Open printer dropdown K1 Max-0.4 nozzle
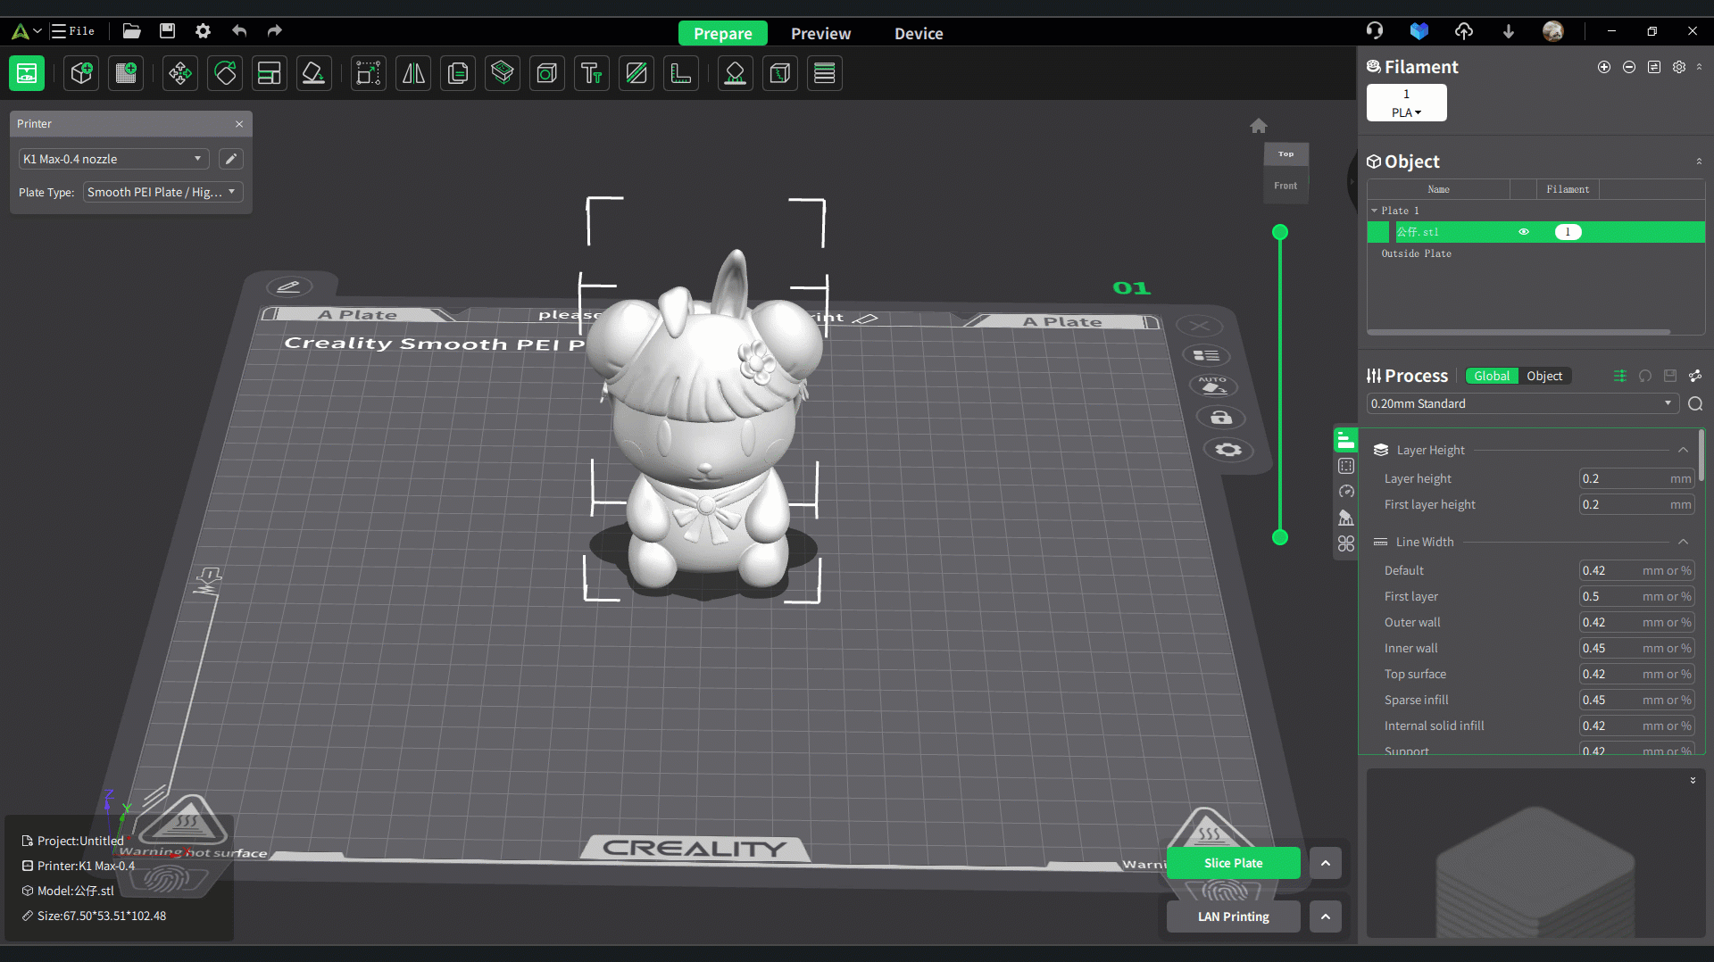 pos(113,159)
